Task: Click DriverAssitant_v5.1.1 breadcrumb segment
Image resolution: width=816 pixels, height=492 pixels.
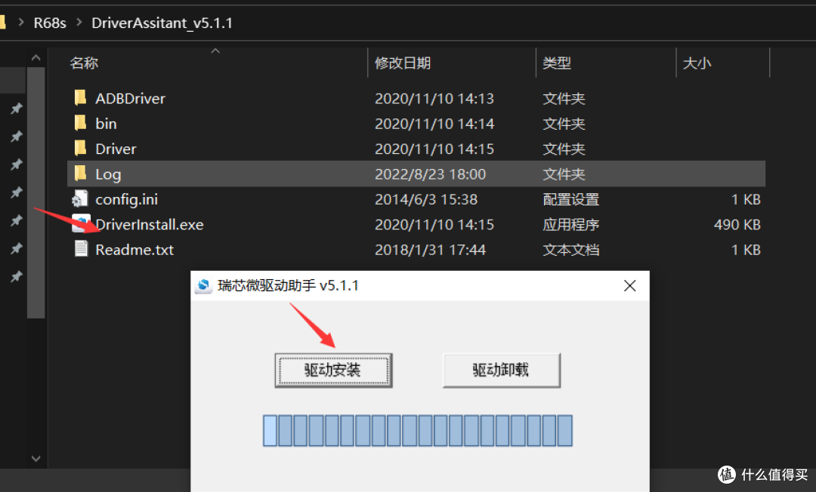Action: (x=162, y=23)
